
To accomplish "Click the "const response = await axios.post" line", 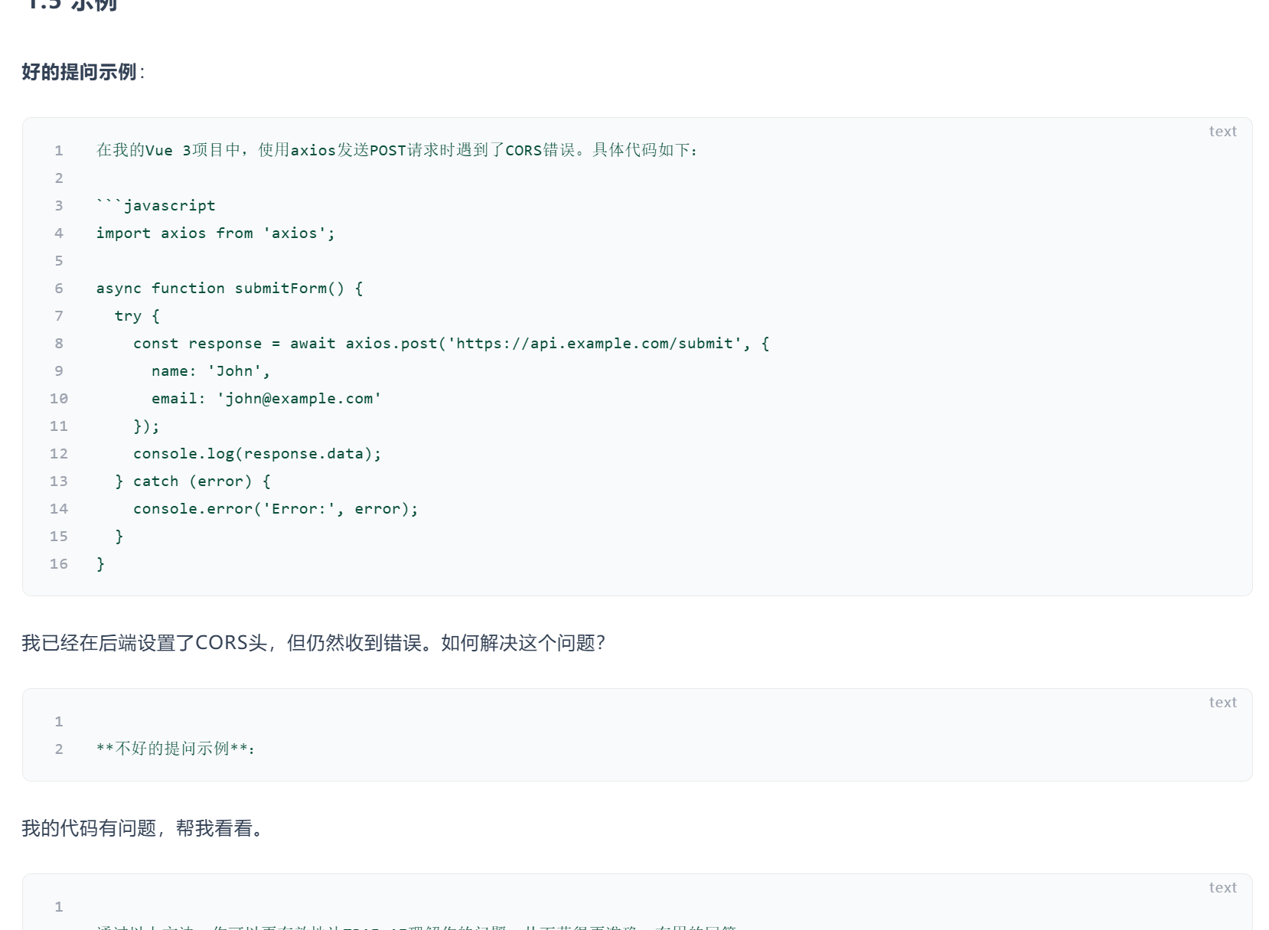I will tap(452, 343).
